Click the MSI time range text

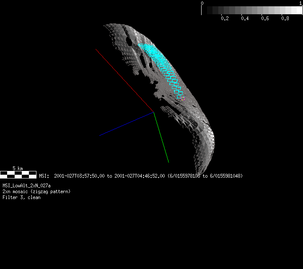(x=140, y=176)
